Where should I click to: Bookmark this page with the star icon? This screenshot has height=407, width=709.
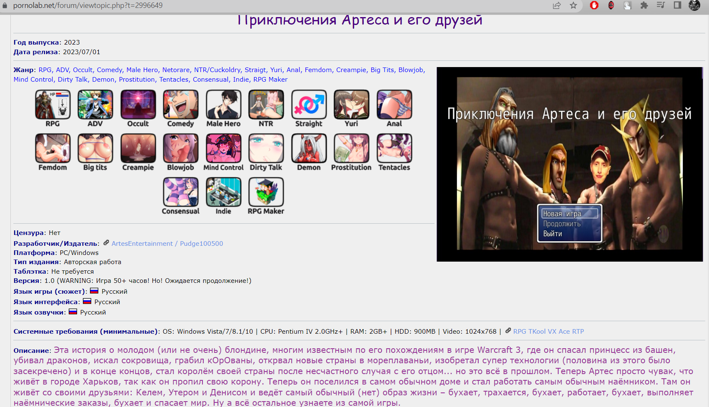pos(574,5)
